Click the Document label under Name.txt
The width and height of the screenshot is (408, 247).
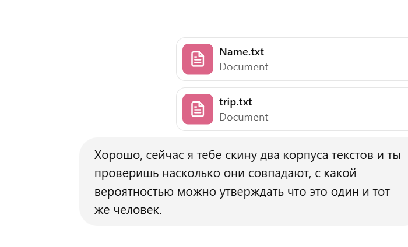tap(244, 67)
